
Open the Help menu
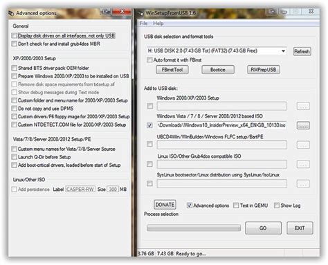point(158,24)
